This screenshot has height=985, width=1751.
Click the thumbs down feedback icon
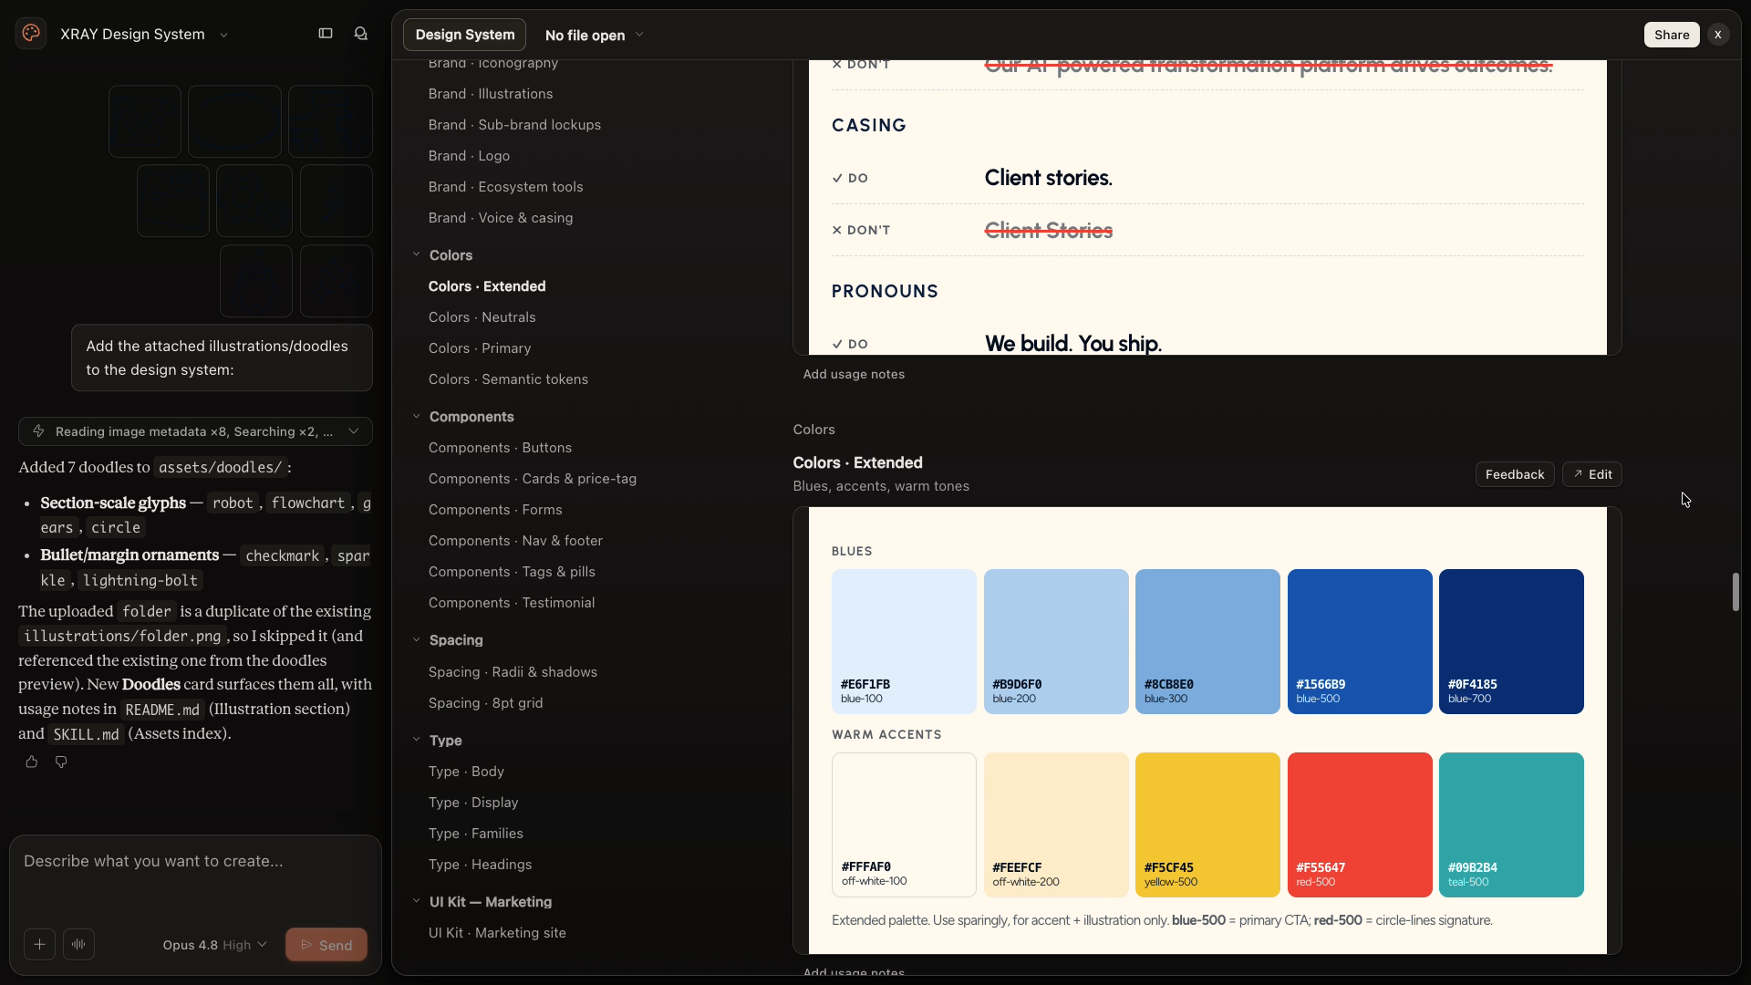[x=61, y=762]
